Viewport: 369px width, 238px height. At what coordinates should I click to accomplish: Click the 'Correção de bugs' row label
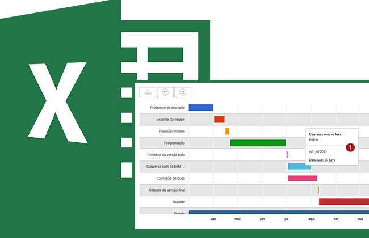[171, 178]
